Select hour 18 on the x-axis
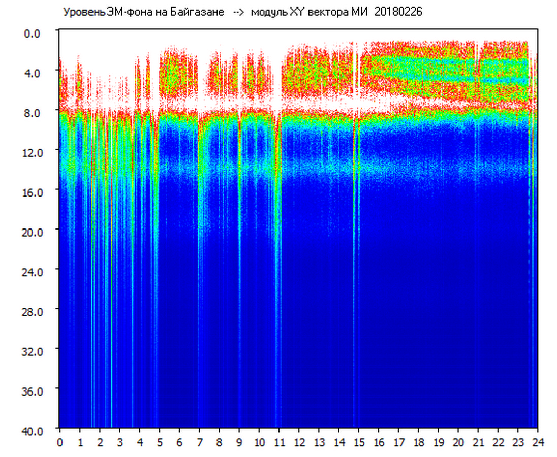 pos(418,442)
